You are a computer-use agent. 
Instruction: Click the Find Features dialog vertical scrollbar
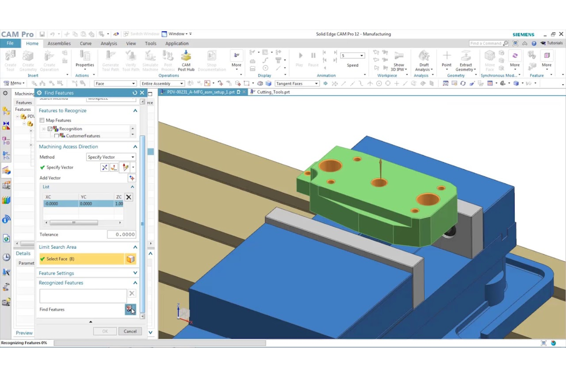click(143, 223)
